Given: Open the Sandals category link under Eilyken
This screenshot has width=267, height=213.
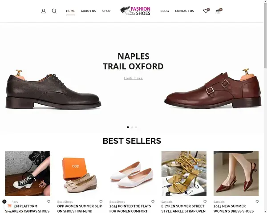Looking at the screenshot, I should pos(167,202).
